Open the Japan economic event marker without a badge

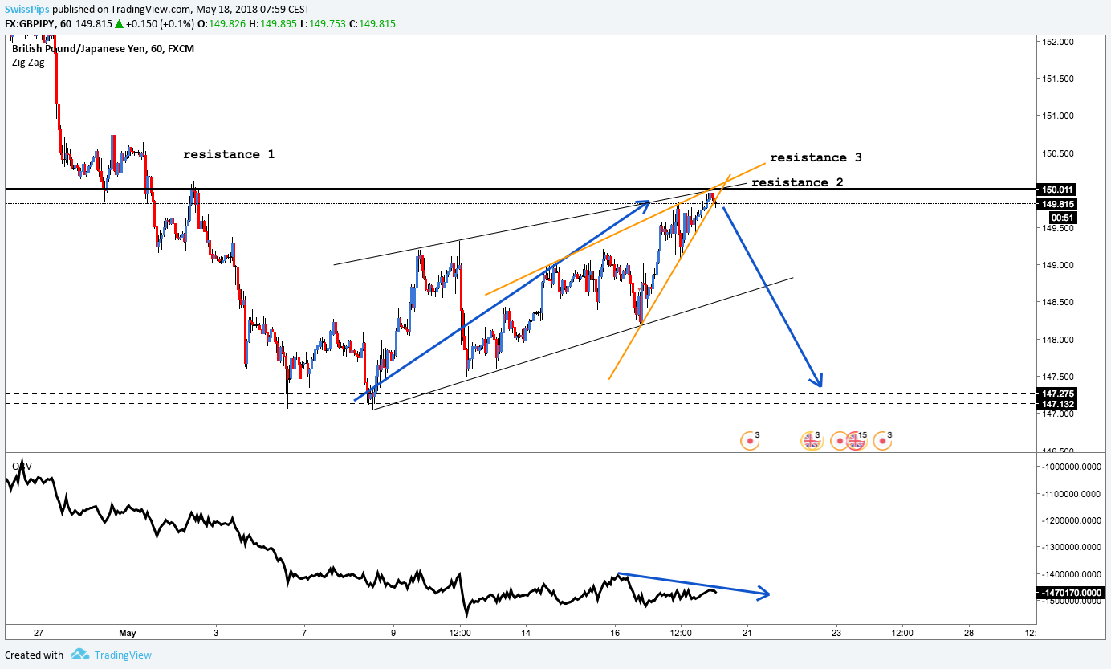840,440
